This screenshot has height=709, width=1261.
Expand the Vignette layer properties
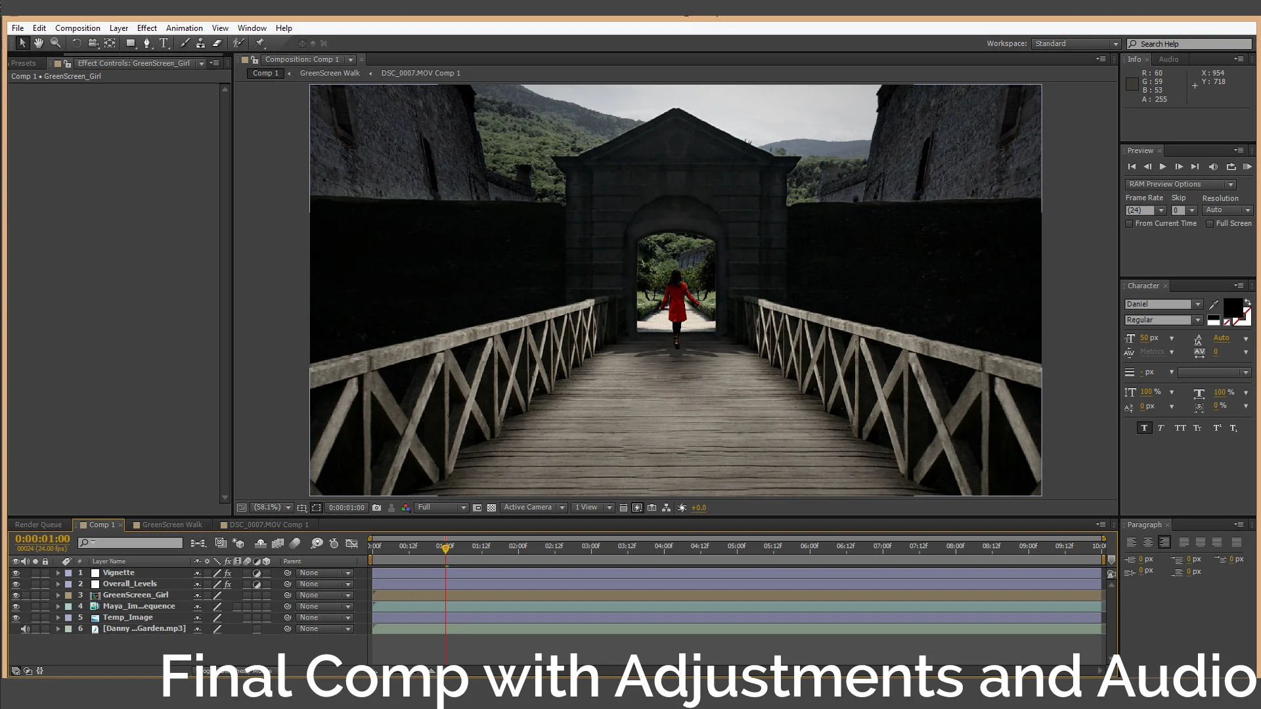[58, 573]
